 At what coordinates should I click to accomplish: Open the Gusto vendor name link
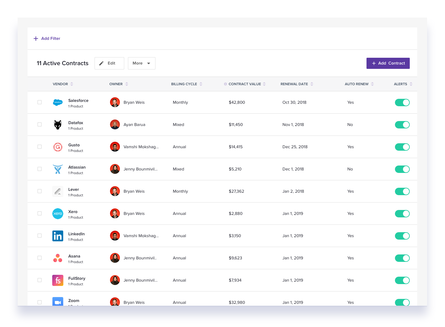[74, 145]
